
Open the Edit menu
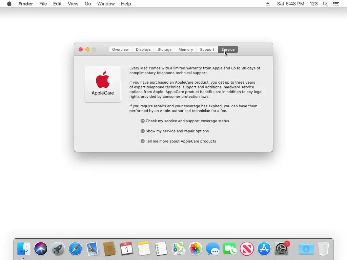[x=57, y=4]
